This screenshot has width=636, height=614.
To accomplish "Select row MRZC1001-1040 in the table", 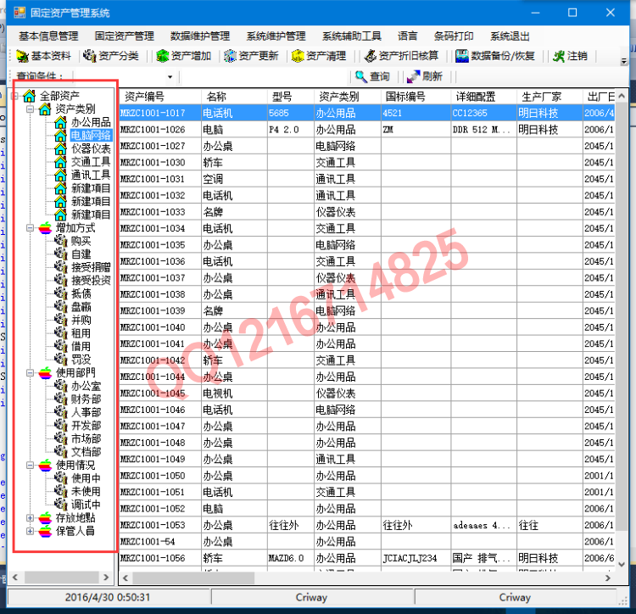I will pyautogui.click(x=366, y=327).
